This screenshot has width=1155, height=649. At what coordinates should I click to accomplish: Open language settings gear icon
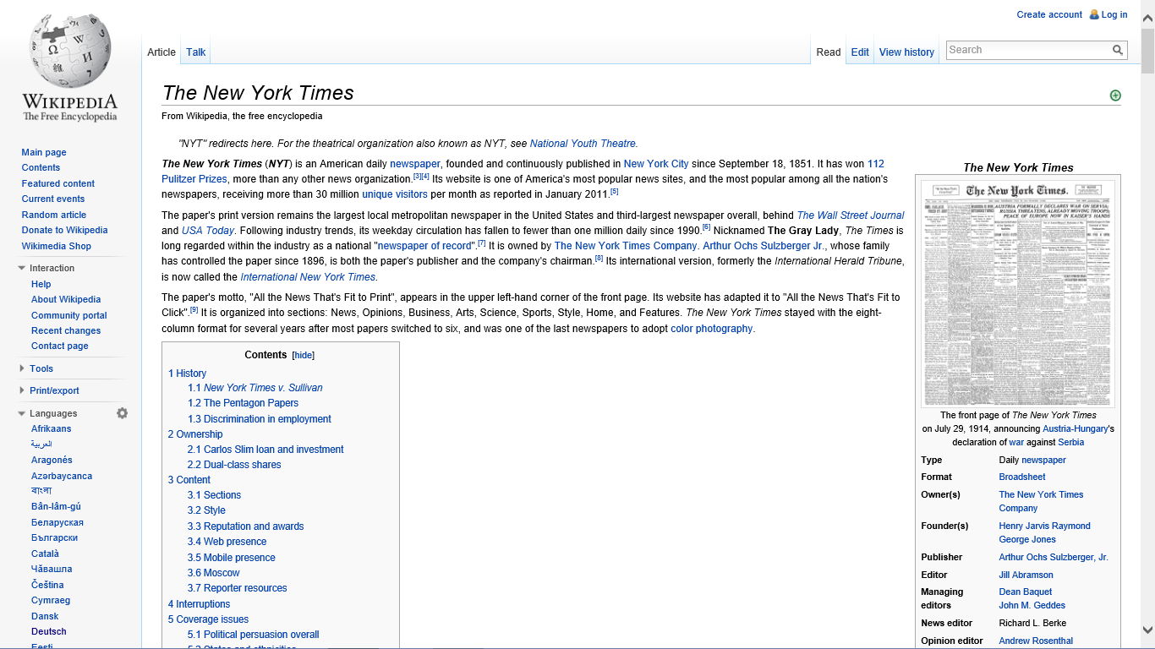(123, 413)
